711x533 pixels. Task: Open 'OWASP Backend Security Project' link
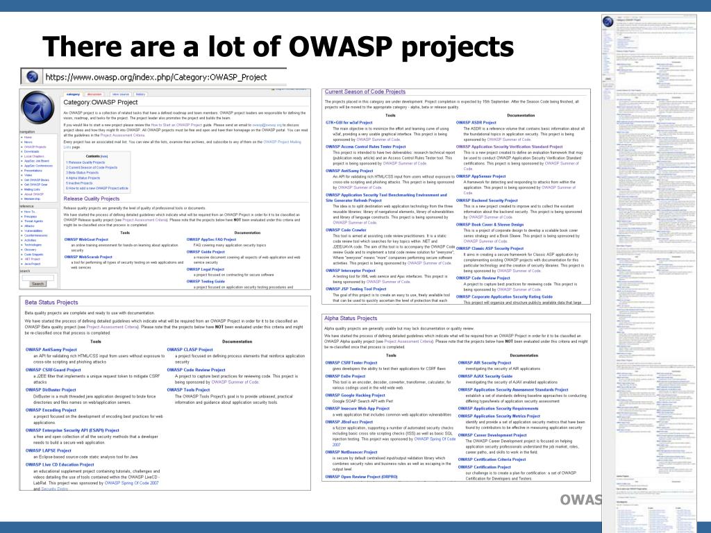pyautogui.click(x=487, y=201)
